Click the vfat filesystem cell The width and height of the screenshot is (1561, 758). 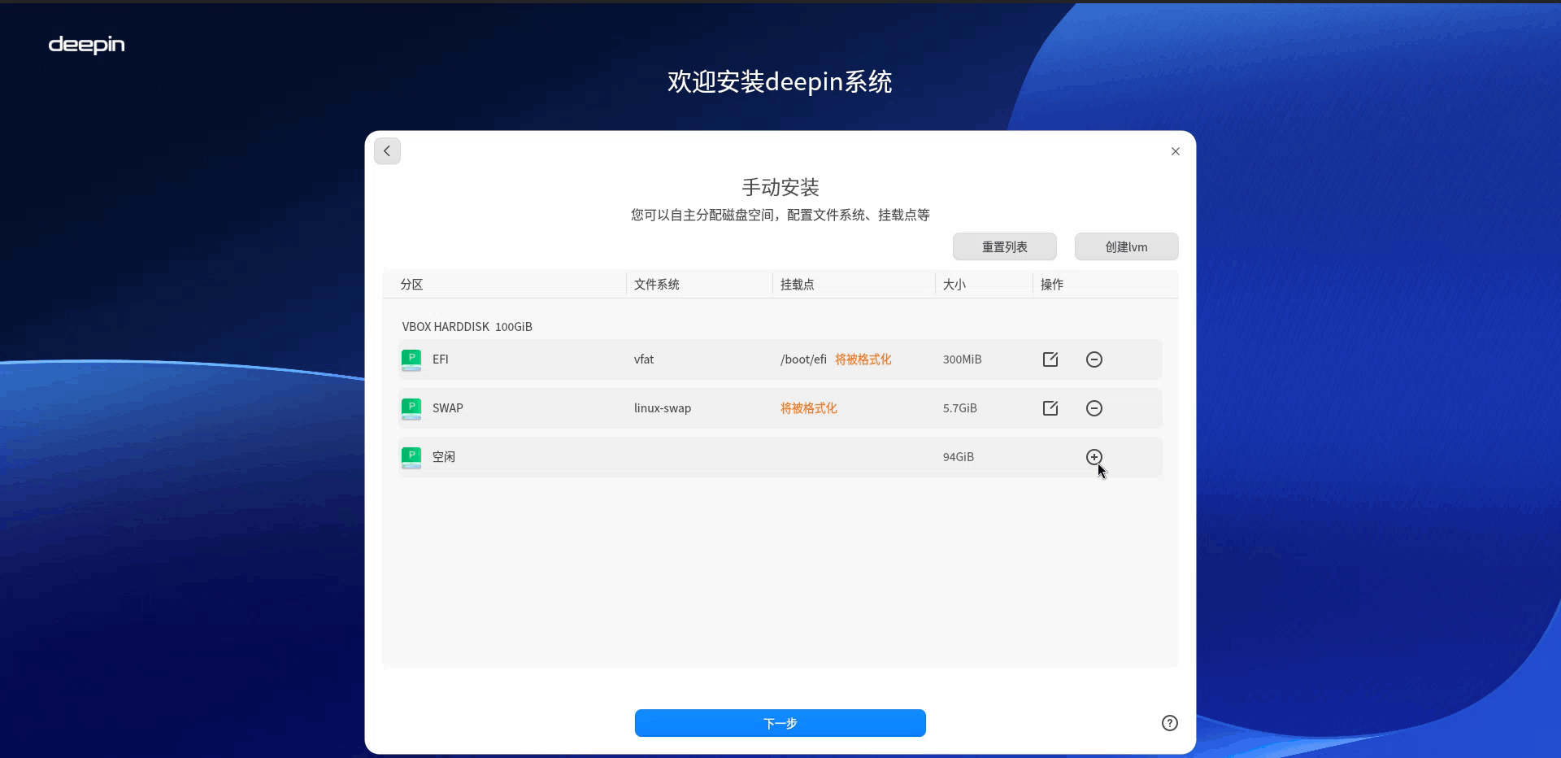click(644, 359)
